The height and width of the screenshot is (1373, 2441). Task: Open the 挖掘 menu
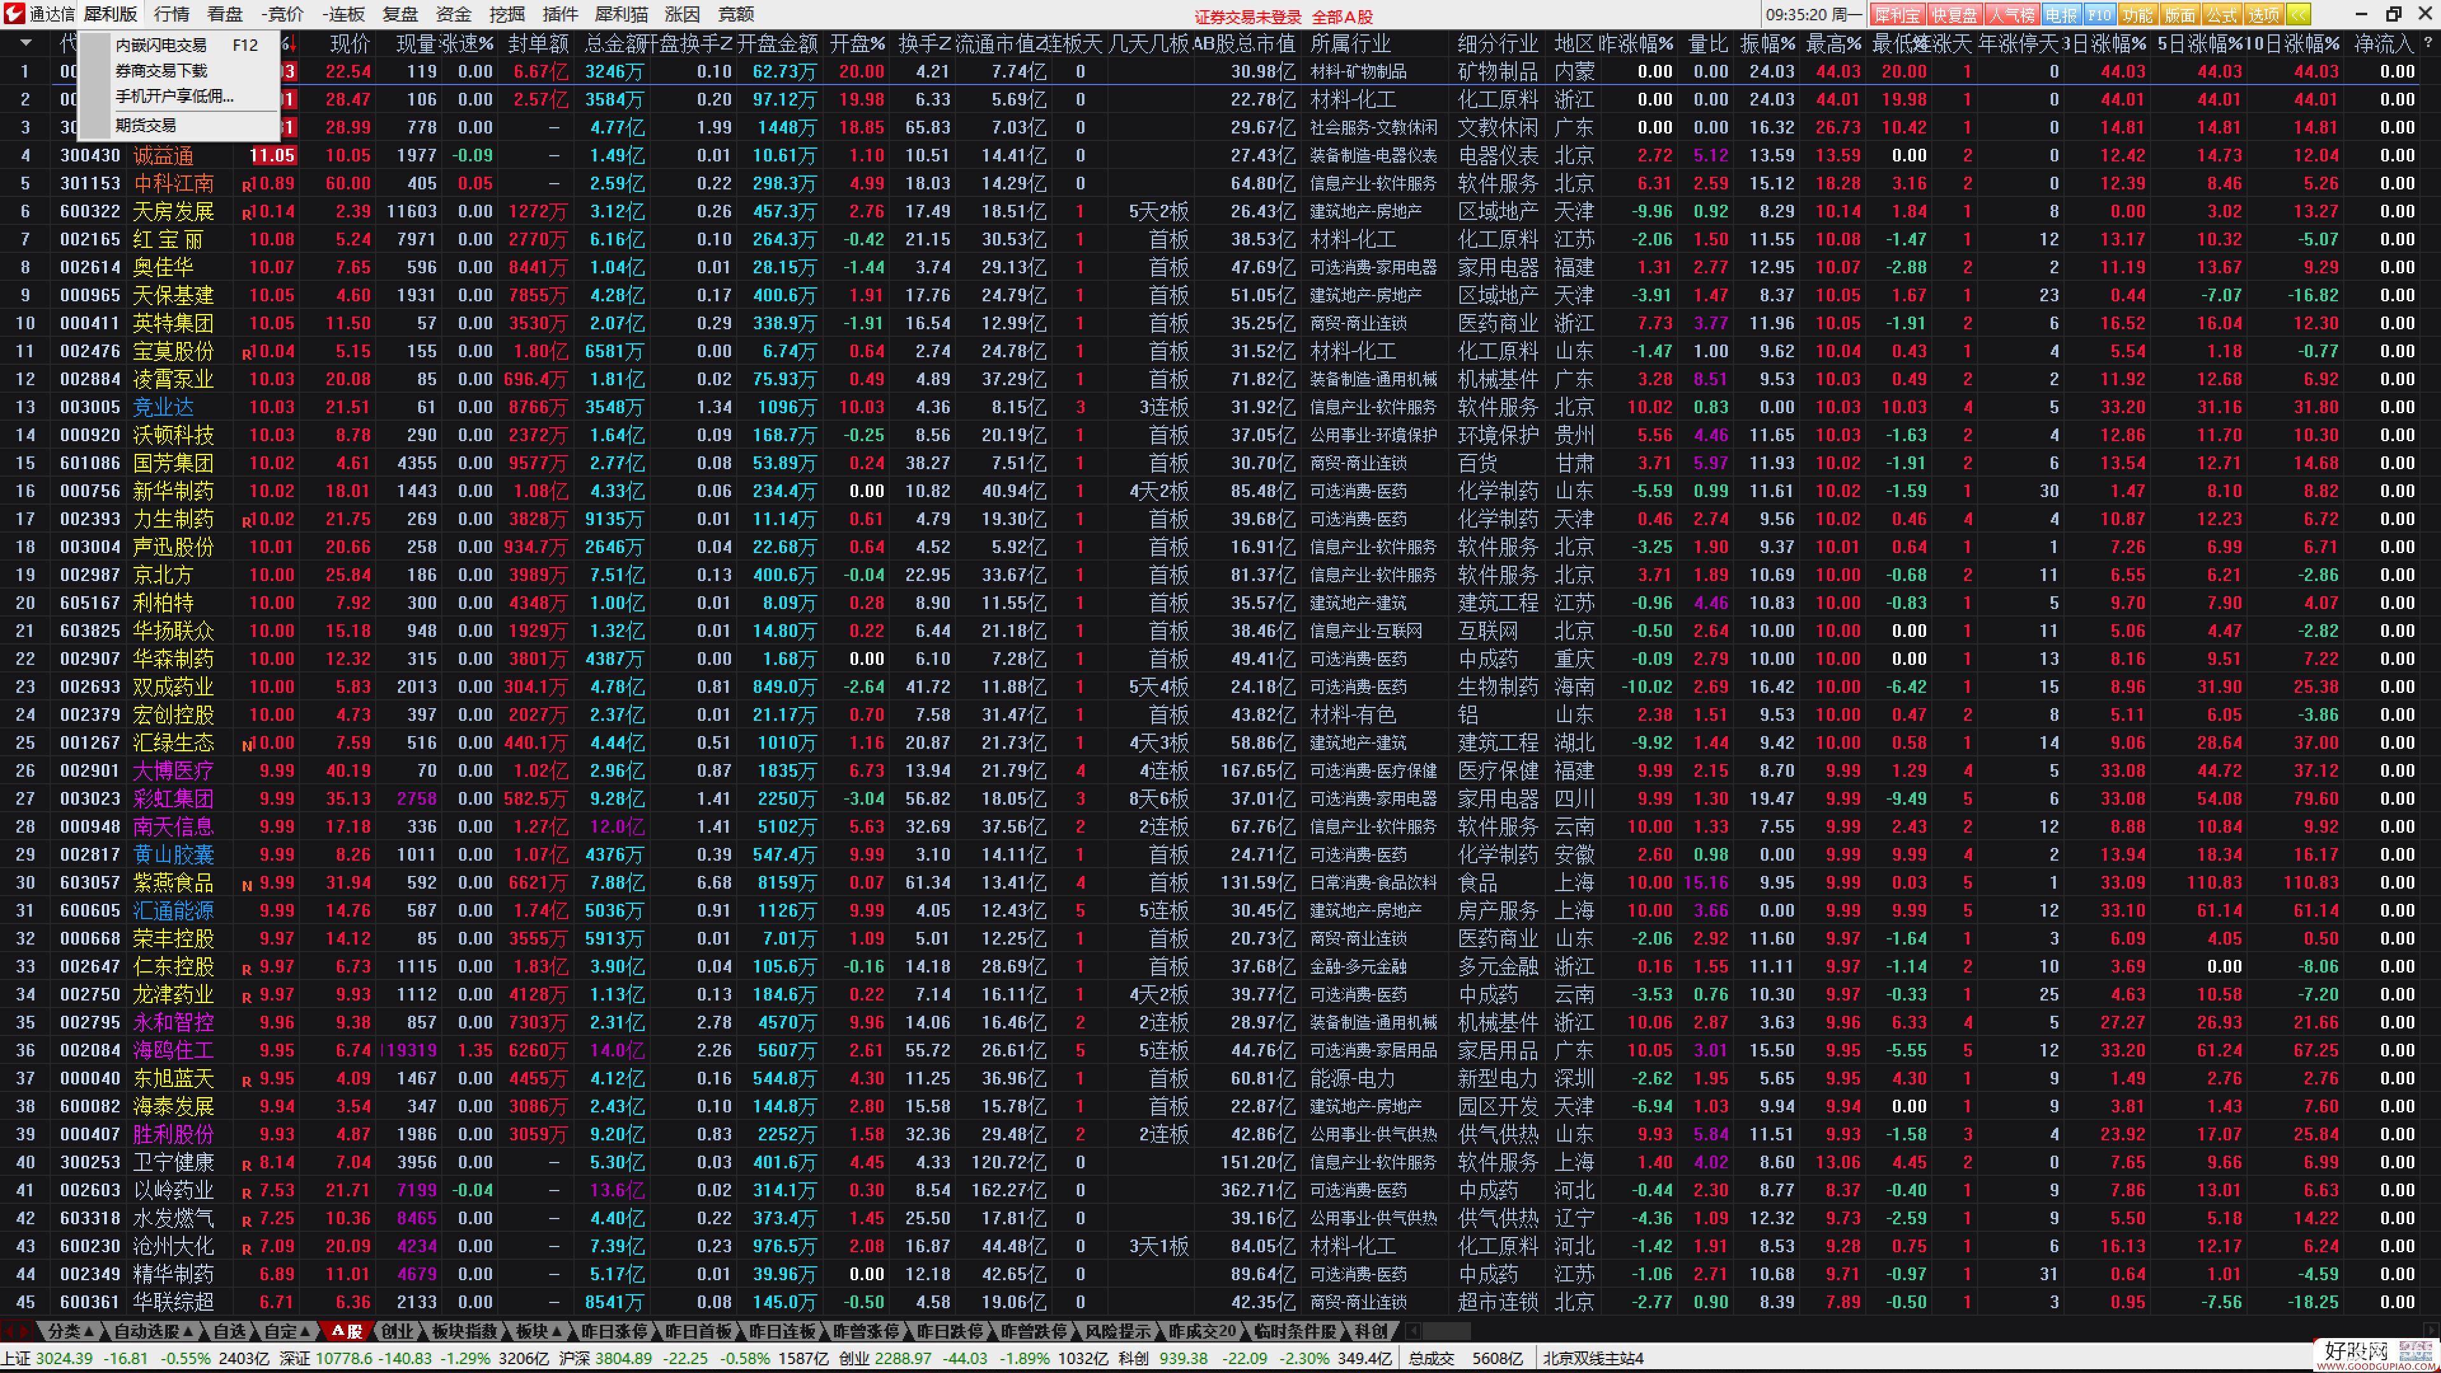point(507,14)
